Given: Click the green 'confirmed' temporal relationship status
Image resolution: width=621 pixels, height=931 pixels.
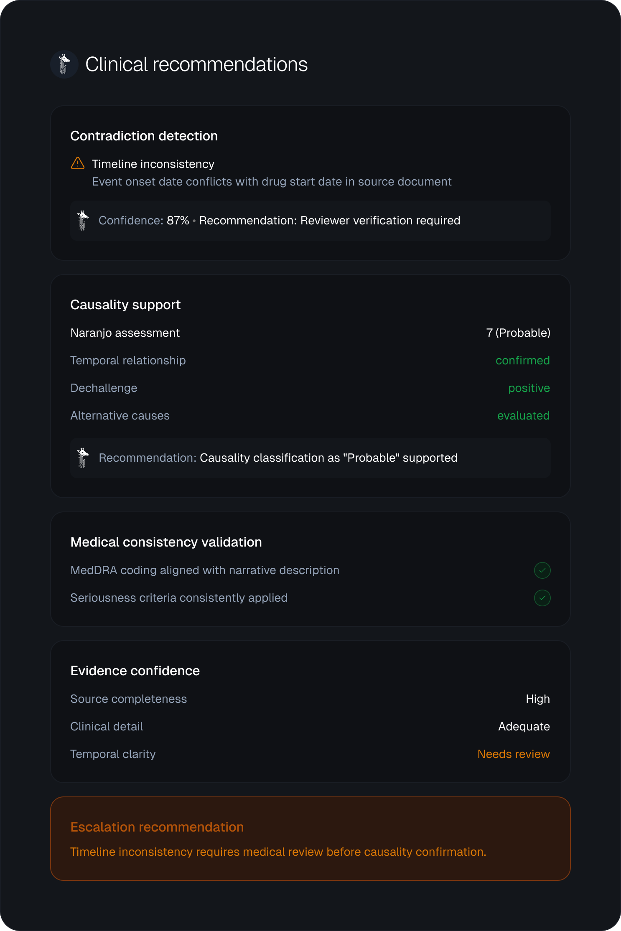Looking at the screenshot, I should tap(522, 361).
